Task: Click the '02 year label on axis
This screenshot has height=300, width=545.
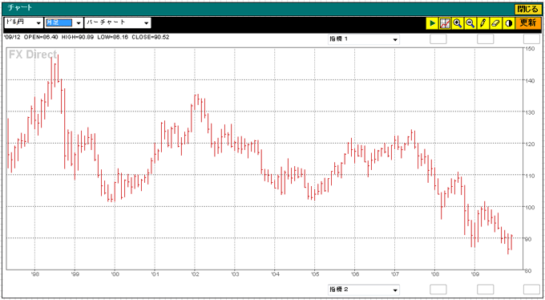Action: [x=195, y=274]
